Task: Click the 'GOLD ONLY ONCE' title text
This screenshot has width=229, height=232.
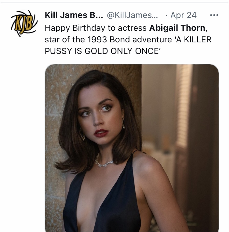Action: pyautogui.click(x=123, y=51)
